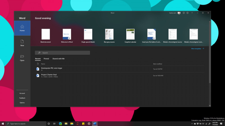Screen dimensions: 225x126
Task: Choose the Modern chronological resume template
Action: (172, 36)
